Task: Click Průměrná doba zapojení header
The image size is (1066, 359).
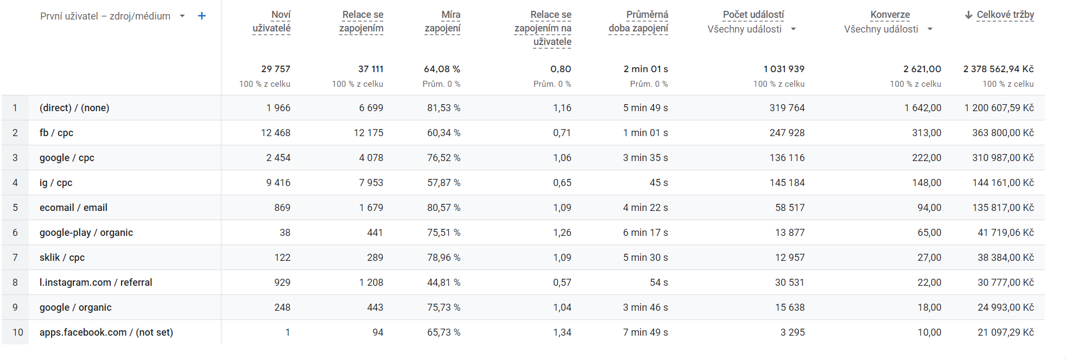Action: click(x=638, y=22)
